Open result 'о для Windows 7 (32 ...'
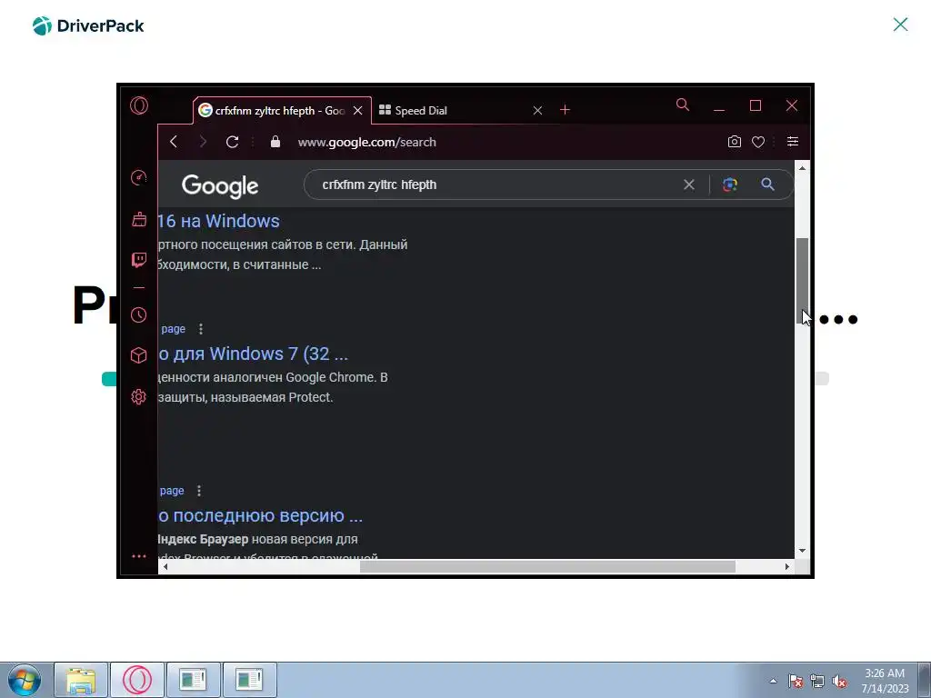Image resolution: width=931 pixels, height=698 pixels. pyautogui.click(x=253, y=354)
